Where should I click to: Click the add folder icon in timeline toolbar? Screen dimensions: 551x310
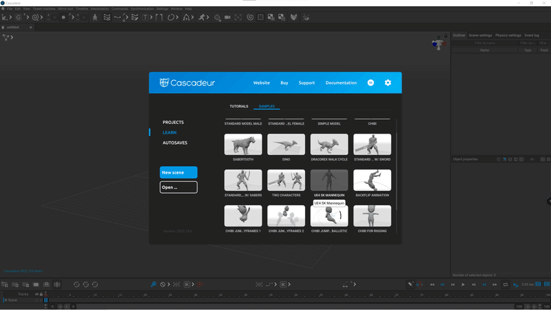[5, 285]
